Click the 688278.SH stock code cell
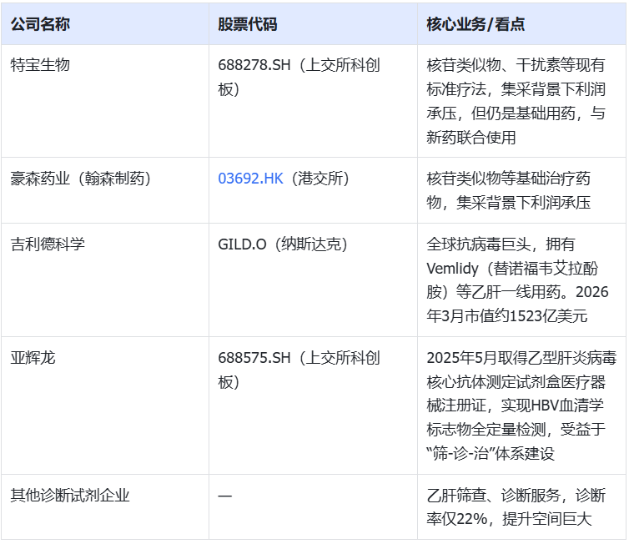The image size is (634, 544). tap(314, 101)
